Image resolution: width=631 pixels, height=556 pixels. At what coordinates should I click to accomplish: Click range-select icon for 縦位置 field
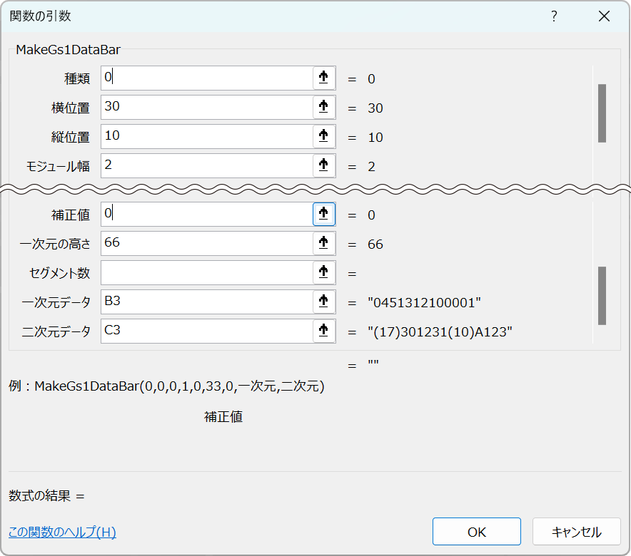coord(324,137)
